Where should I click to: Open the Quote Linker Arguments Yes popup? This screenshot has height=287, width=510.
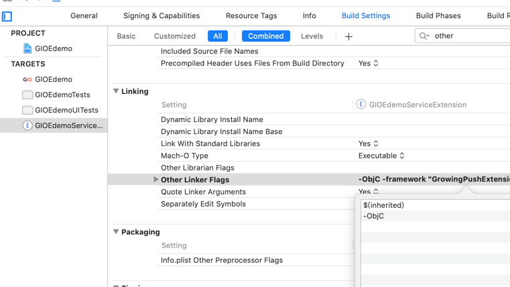(368, 192)
